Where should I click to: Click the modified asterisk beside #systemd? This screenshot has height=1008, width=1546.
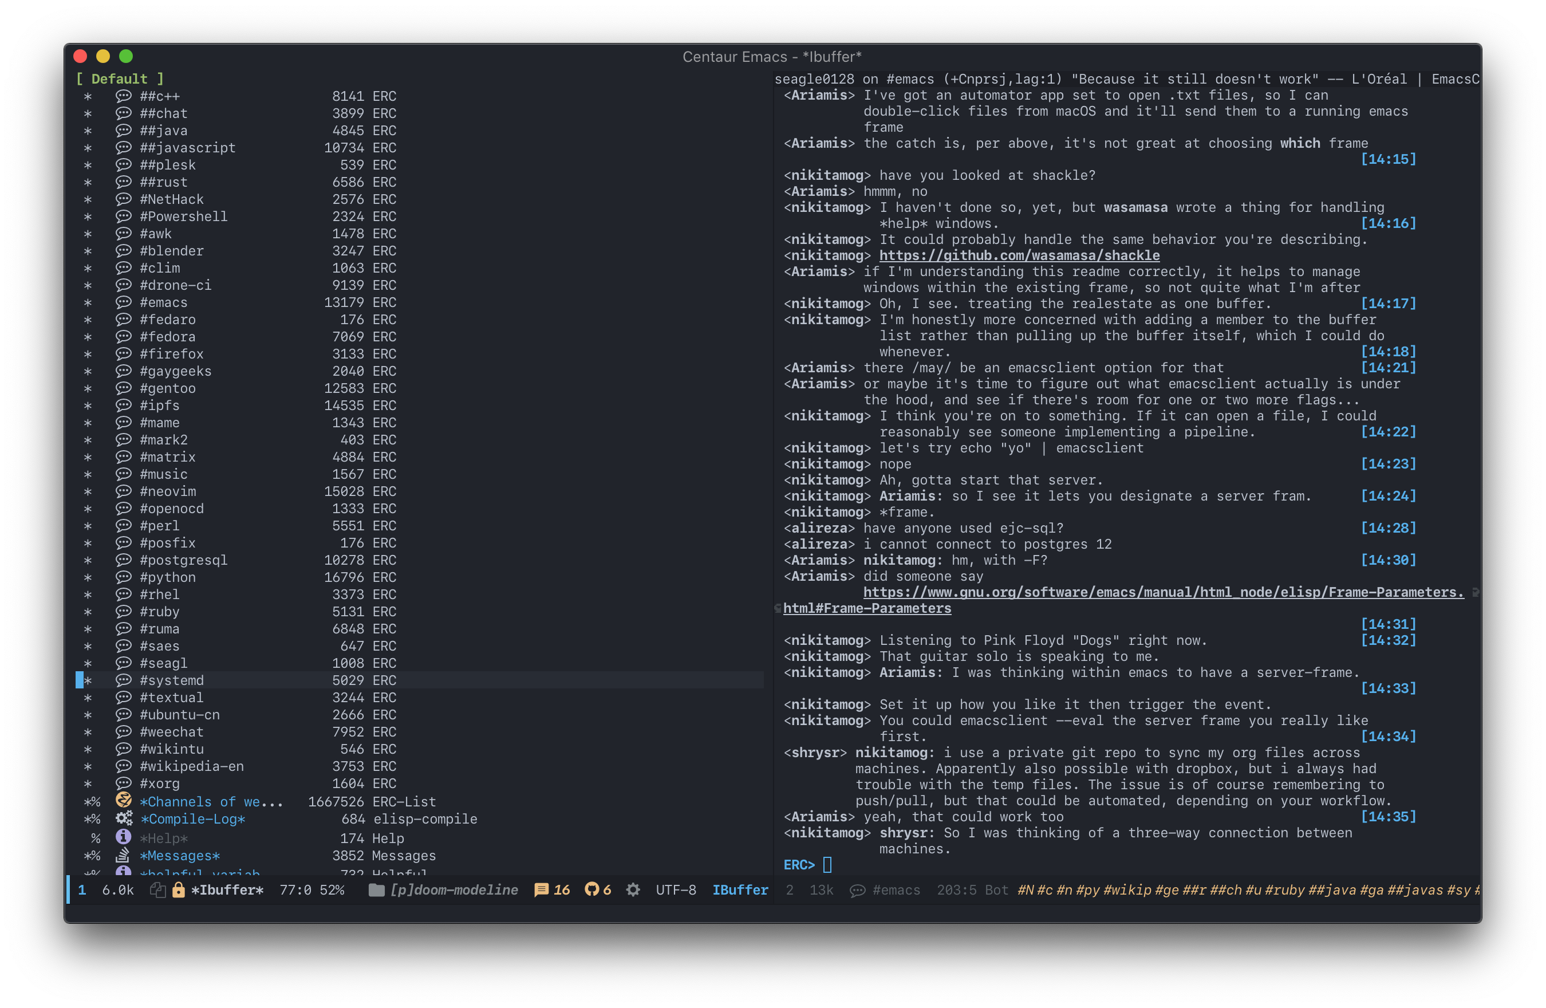(x=89, y=680)
